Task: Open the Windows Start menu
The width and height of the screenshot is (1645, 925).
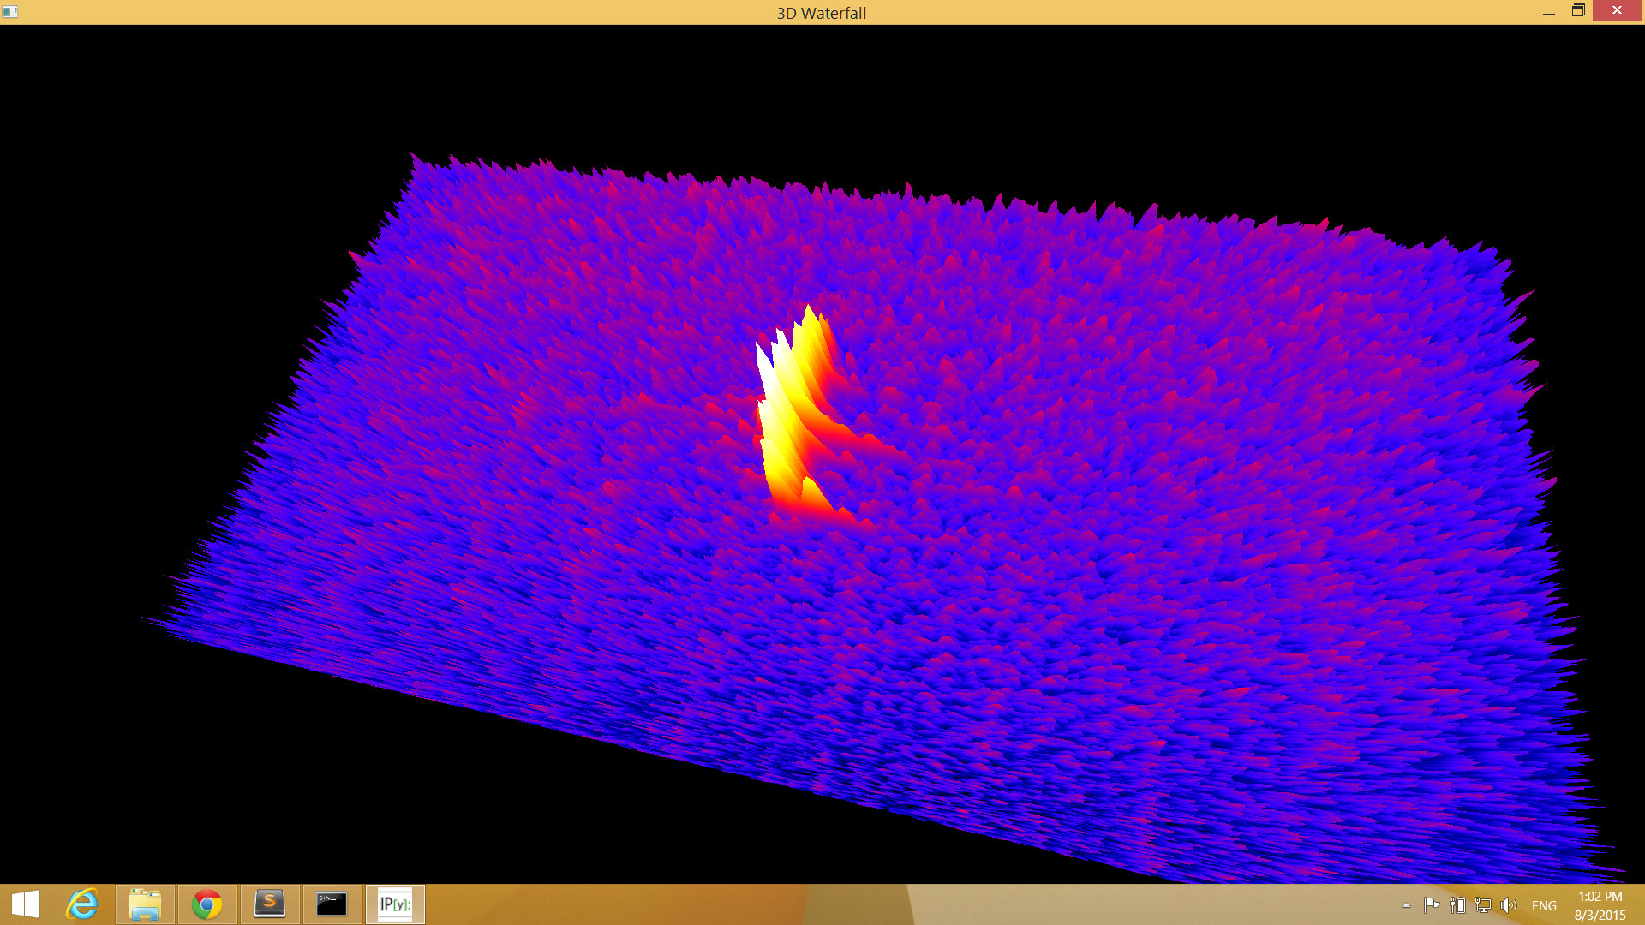Action: [26, 904]
